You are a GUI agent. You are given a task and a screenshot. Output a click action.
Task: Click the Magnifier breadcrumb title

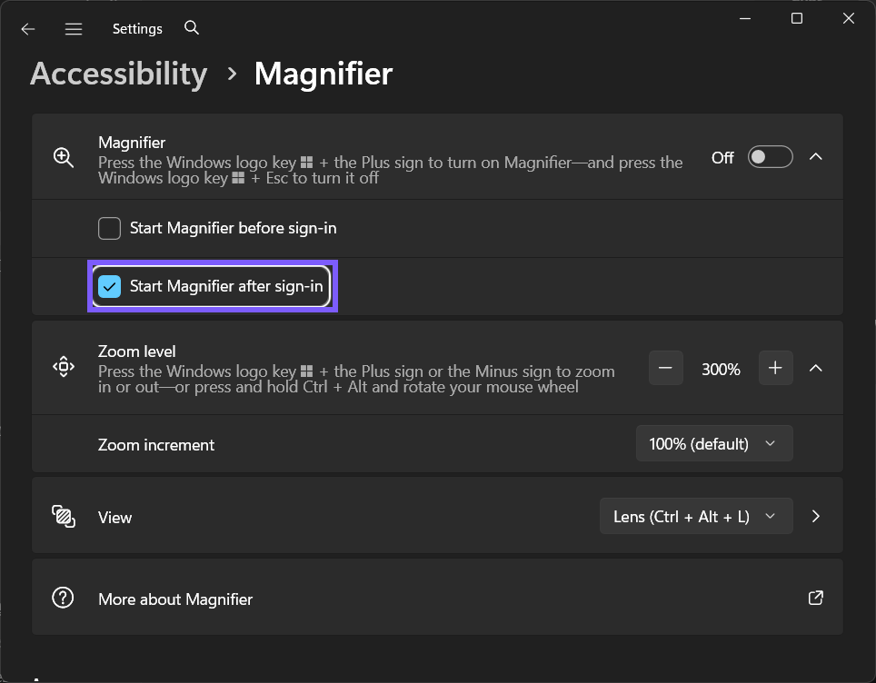click(x=324, y=74)
